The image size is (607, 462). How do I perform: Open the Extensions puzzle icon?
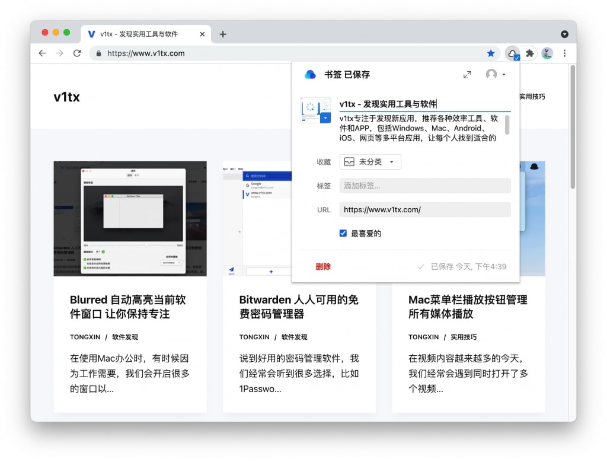pos(530,53)
